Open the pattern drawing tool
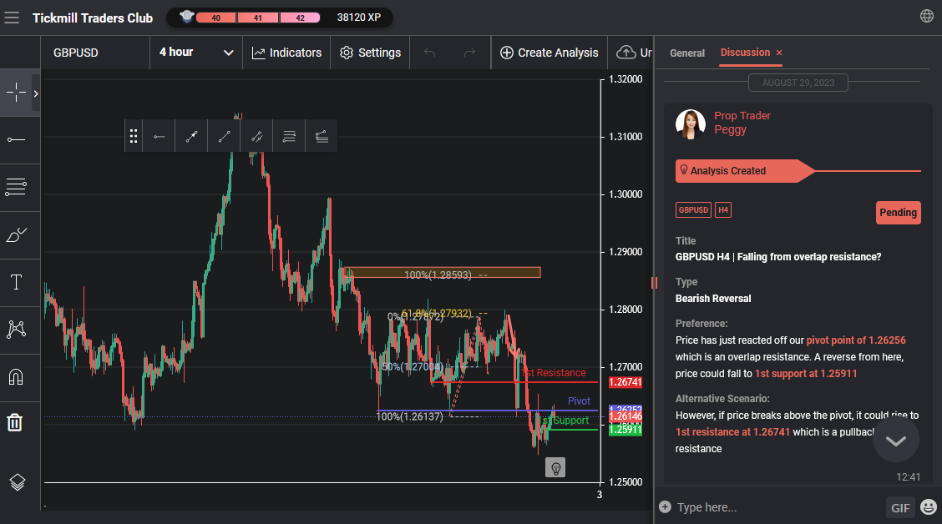Screen dimensions: 942x524 tap(16, 330)
